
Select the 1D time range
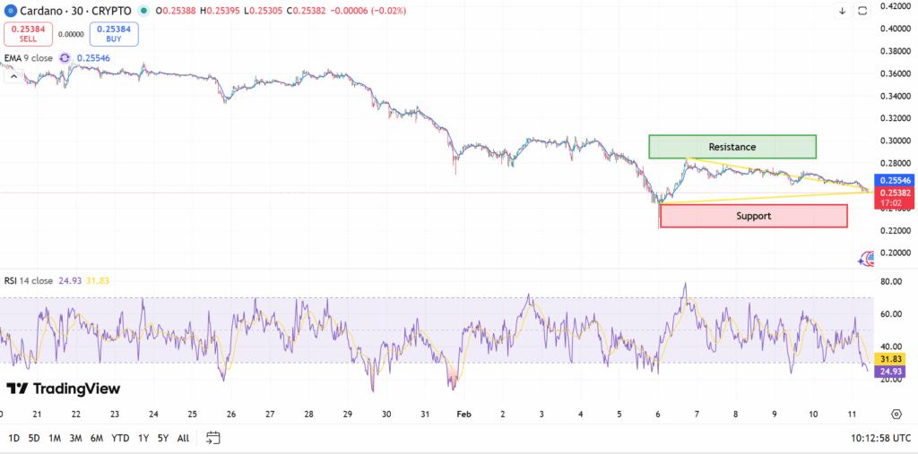pyautogui.click(x=14, y=438)
